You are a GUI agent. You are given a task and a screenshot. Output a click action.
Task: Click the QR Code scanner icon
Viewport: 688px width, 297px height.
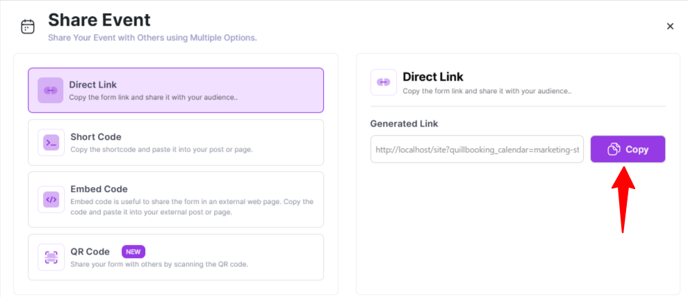(51, 257)
